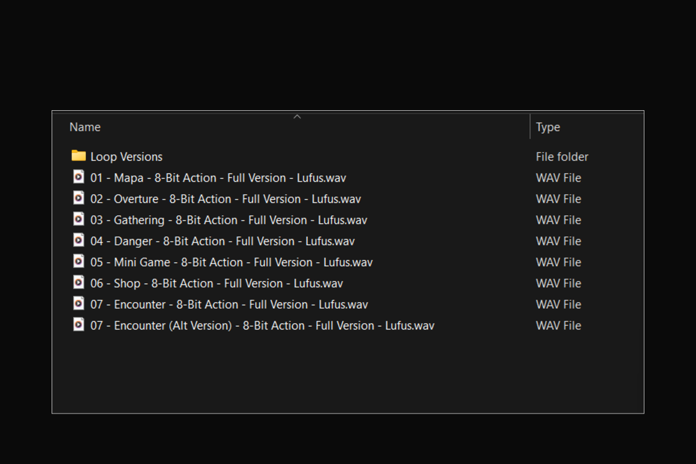
Task: Click the Encounter (Alt Version) file icon
Action: click(78, 325)
